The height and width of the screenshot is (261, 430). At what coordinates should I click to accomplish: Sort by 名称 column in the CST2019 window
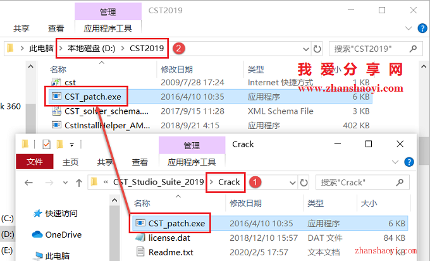point(58,70)
